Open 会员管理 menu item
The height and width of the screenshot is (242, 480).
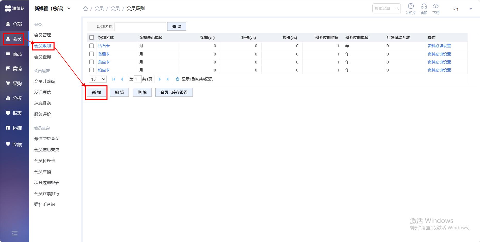(x=43, y=35)
